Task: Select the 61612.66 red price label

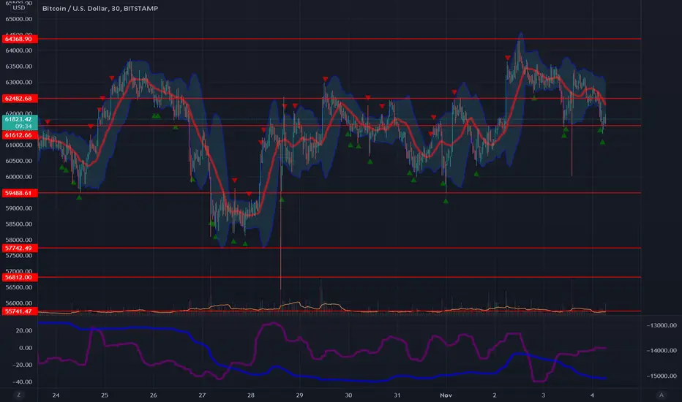Action: click(19, 135)
